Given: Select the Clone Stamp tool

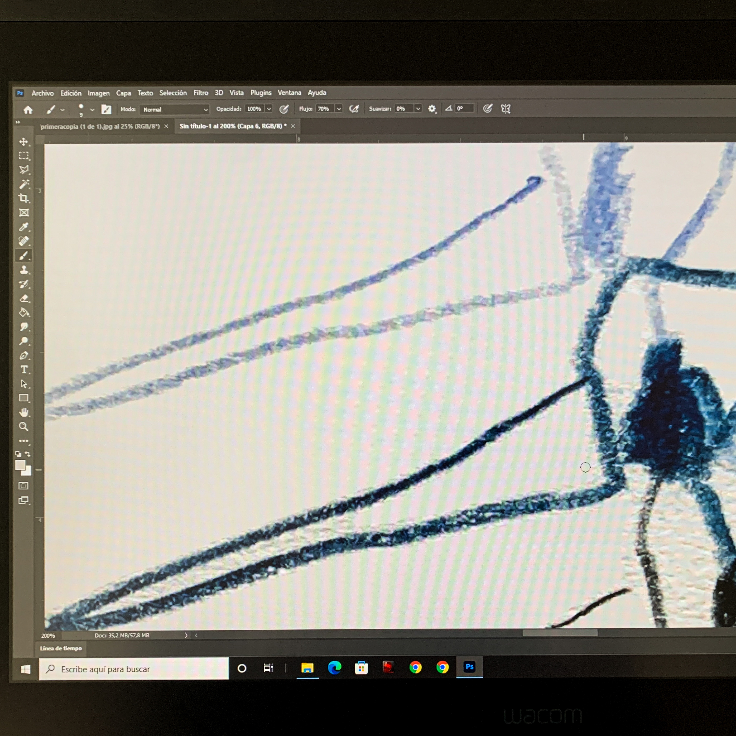Looking at the screenshot, I should [24, 270].
